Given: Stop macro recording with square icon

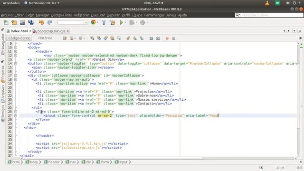Looking at the screenshot, I should point(174,38).
